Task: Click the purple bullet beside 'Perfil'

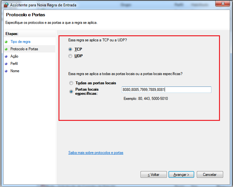Action: click(x=6, y=64)
